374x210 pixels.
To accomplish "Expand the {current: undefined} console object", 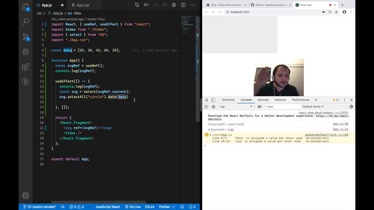I will [x=209, y=124].
